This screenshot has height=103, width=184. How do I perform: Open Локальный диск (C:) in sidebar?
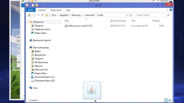(45, 77)
